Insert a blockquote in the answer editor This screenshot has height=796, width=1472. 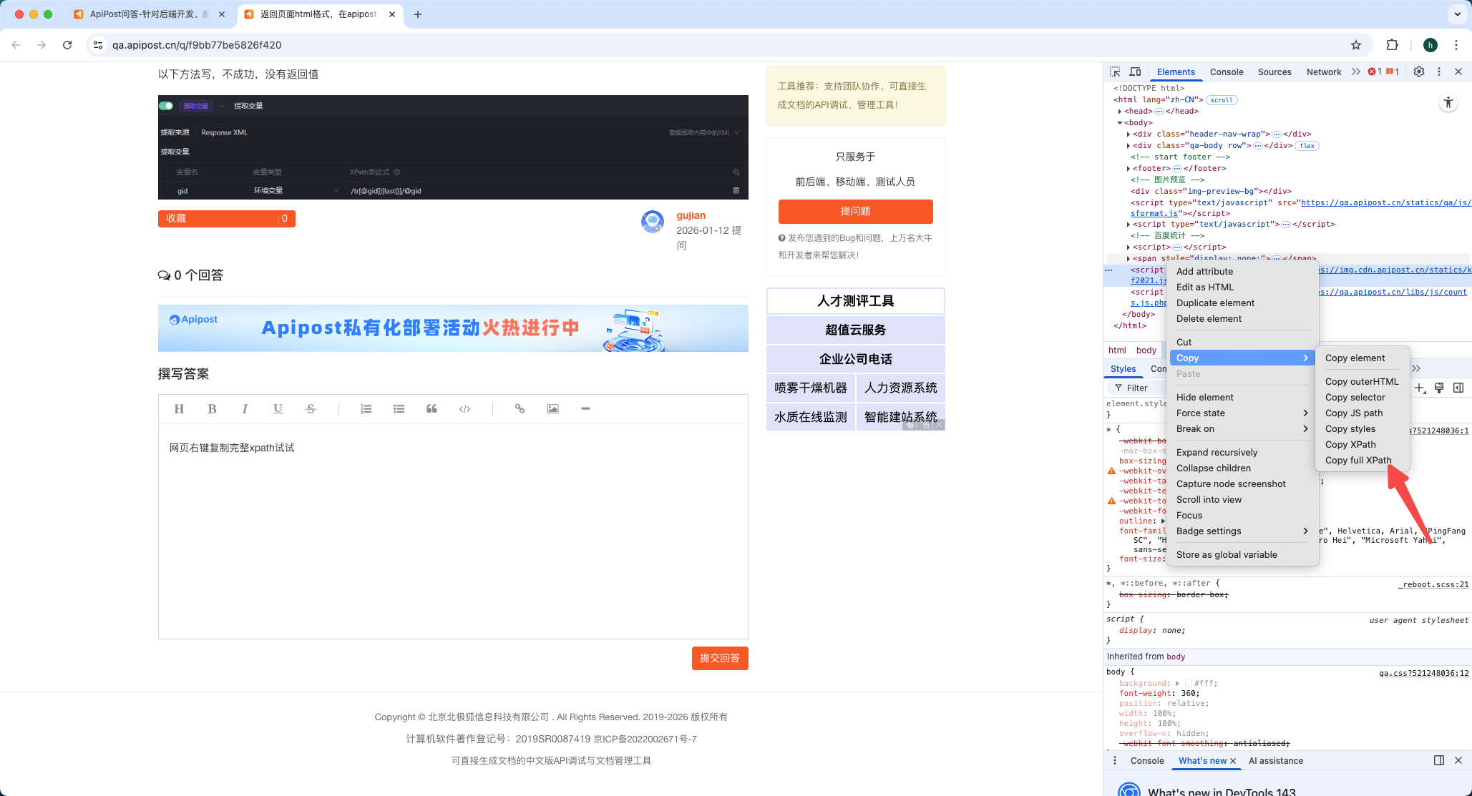click(432, 408)
